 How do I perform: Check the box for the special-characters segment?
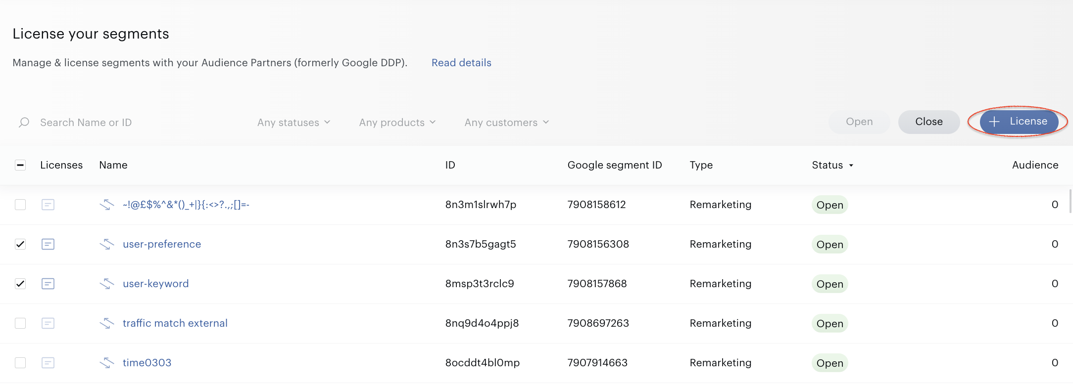(20, 205)
